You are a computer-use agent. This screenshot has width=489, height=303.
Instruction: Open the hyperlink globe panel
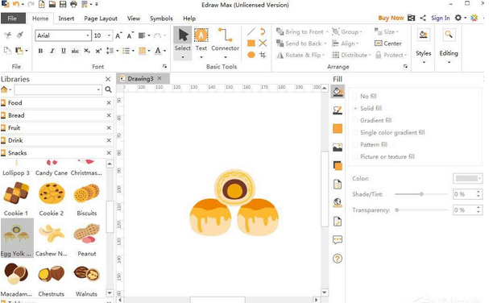click(x=338, y=203)
